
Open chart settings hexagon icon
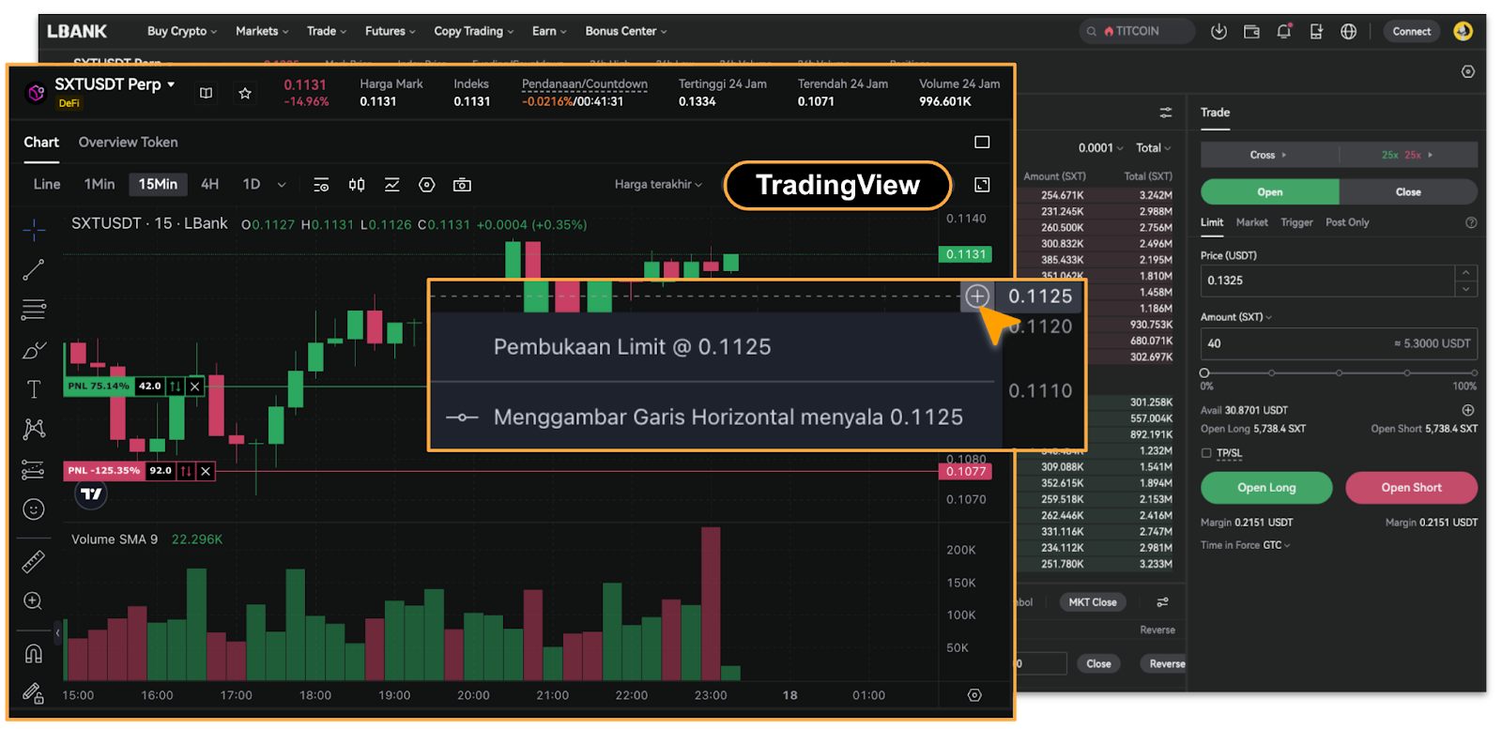(x=427, y=185)
